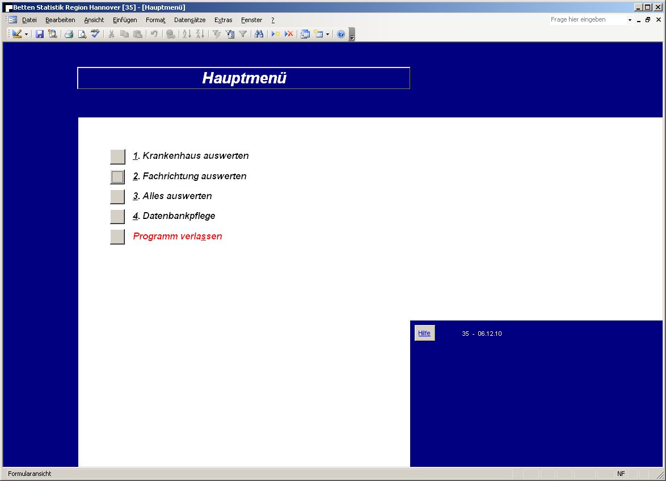Image resolution: width=666 pixels, height=481 pixels.
Task: Click the Hilfe button
Action: pyautogui.click(x=424, y=334)
